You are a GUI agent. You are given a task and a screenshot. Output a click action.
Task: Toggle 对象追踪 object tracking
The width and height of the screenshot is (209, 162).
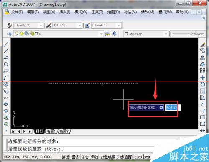[125, 157]
